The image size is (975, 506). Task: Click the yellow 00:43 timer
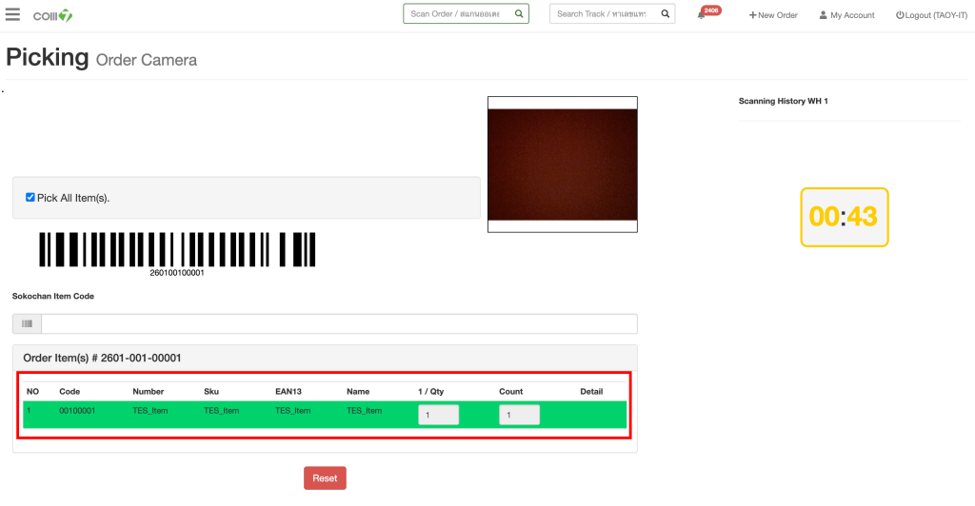pos(844,217)
